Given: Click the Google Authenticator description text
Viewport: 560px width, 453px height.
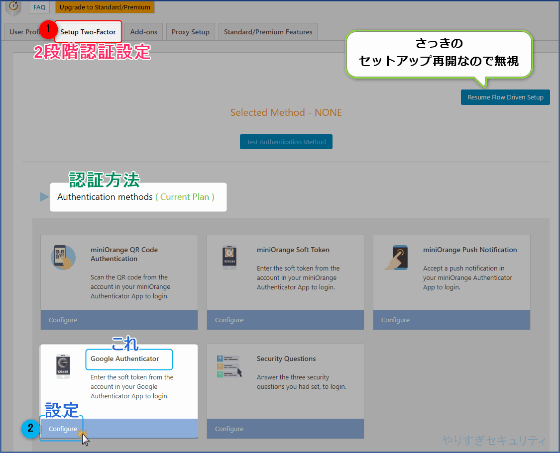Looking at the screenshot, I should coord(132,387).
